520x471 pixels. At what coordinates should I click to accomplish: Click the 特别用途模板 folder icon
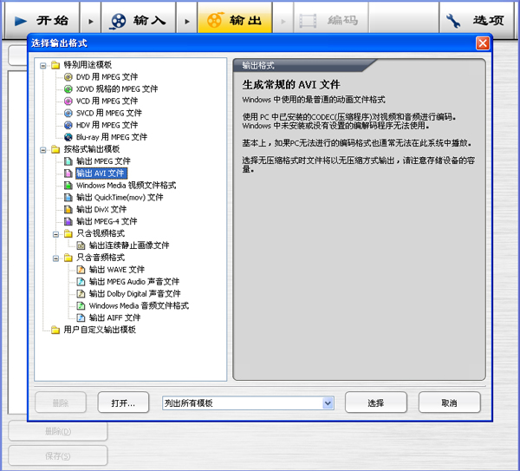pyautogui.click(x=55, y=65)
